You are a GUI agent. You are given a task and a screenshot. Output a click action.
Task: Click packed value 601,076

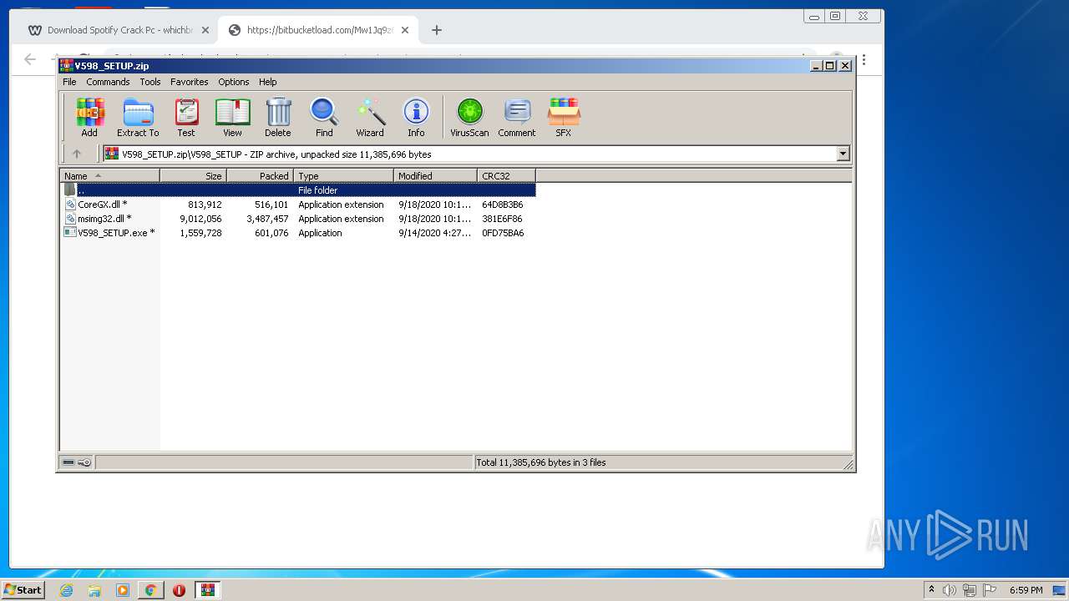point(271,233)
